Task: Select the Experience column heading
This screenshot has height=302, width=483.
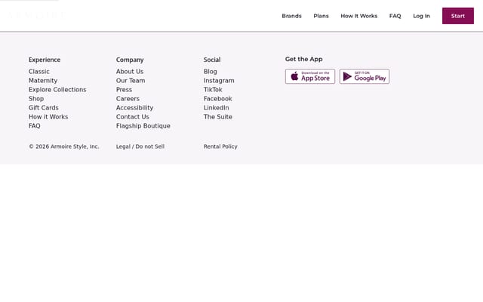Action: pyautogui.click(x=45, y=60)
